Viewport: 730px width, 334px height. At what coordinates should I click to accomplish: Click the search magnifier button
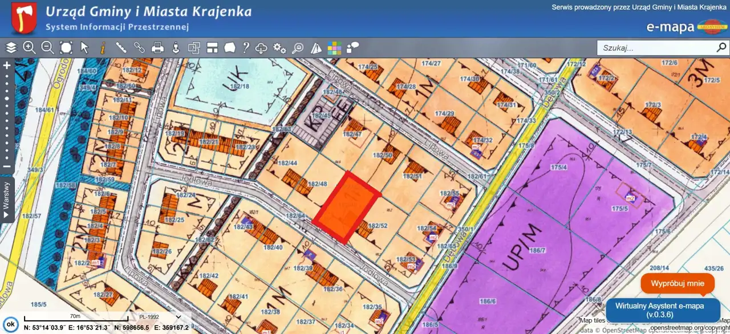(721, 48)
